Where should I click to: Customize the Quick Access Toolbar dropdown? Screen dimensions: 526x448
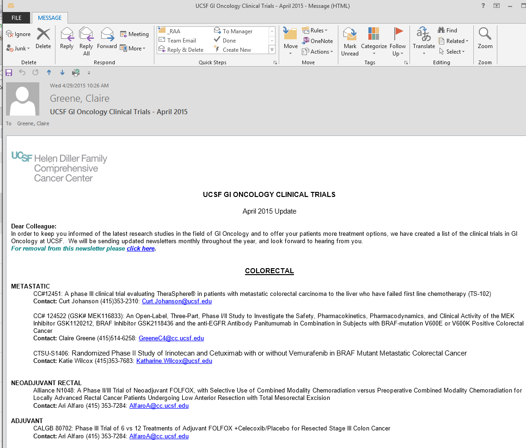pos(89,73)
